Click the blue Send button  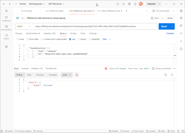pyautogui.click(x=164, y=26)
